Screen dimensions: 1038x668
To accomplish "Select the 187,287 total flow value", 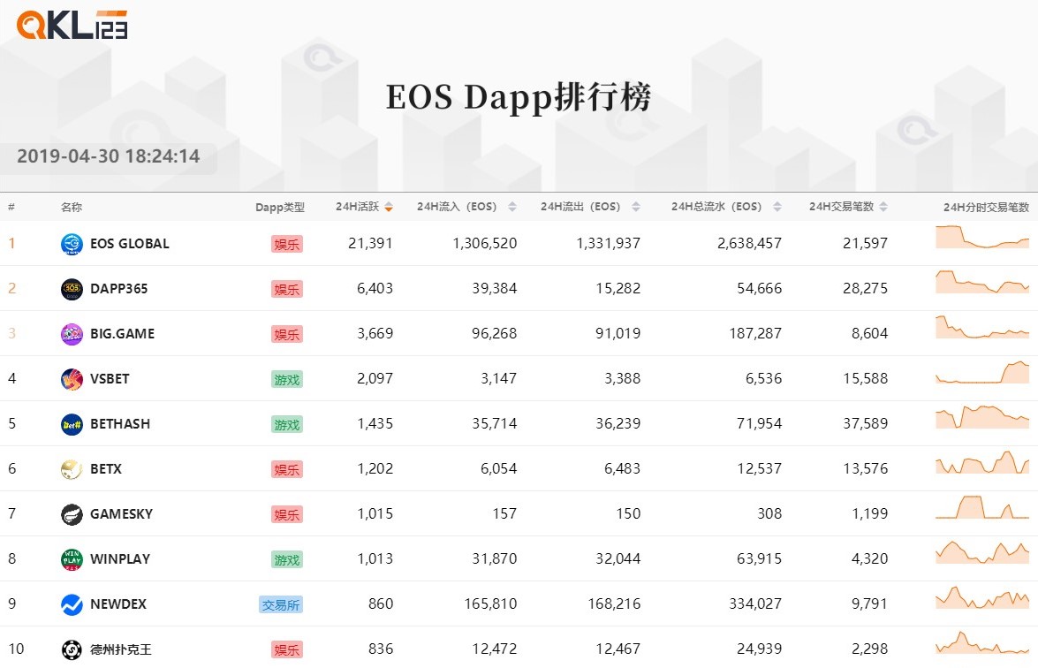I will [x=755, y=334].
